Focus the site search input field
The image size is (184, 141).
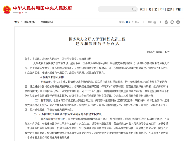(x=115, y=9)
